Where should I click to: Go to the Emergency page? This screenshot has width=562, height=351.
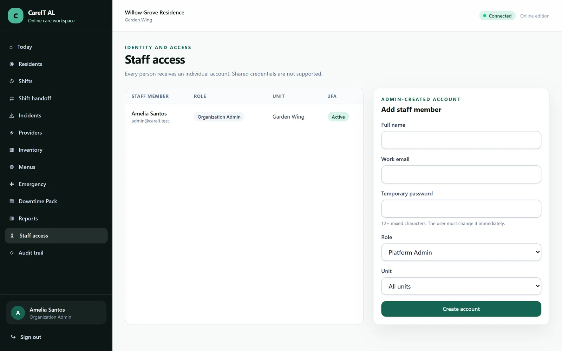tap(56, 184)
